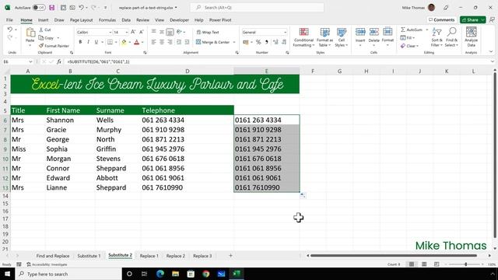Switch to the Data ribbon tab
The width and height of the screenshot is (498, 280).
[x=126, y=20]
